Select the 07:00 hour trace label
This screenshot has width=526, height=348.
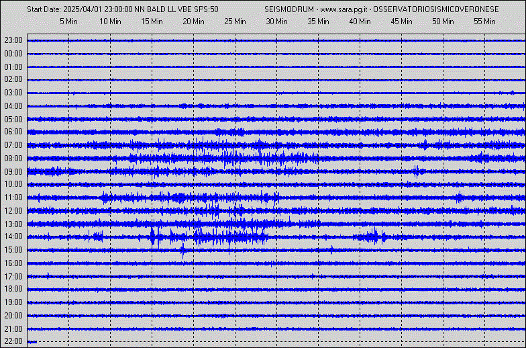coord(13,145)
